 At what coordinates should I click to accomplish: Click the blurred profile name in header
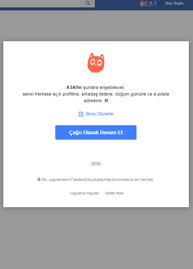click(154, 3)
